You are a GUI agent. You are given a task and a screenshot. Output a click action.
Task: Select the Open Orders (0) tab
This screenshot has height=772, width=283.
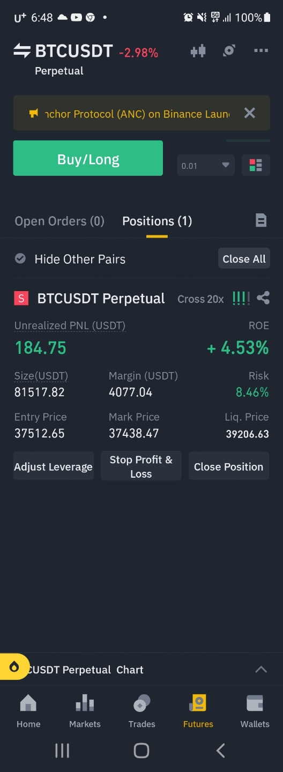tap(59, 221)
